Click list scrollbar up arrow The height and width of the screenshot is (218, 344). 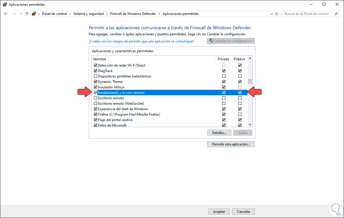(250, 59)
